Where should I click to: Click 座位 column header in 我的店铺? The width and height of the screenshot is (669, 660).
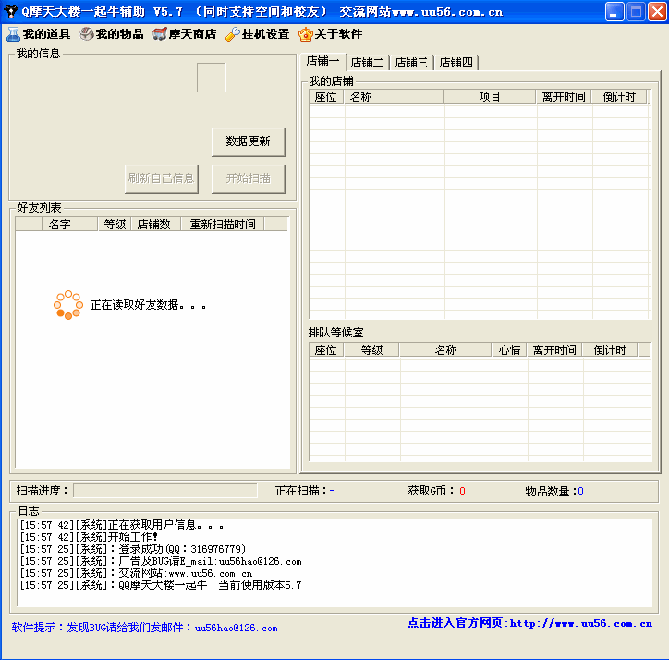click(326, 97)
